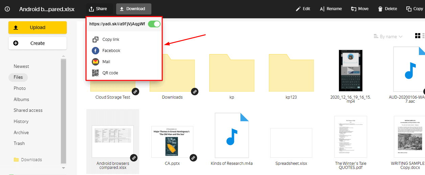Click Downloads folder shared link badge
The height and width of the screenshot is (175, 425).
pyautogui.click(x=194, y=92)
